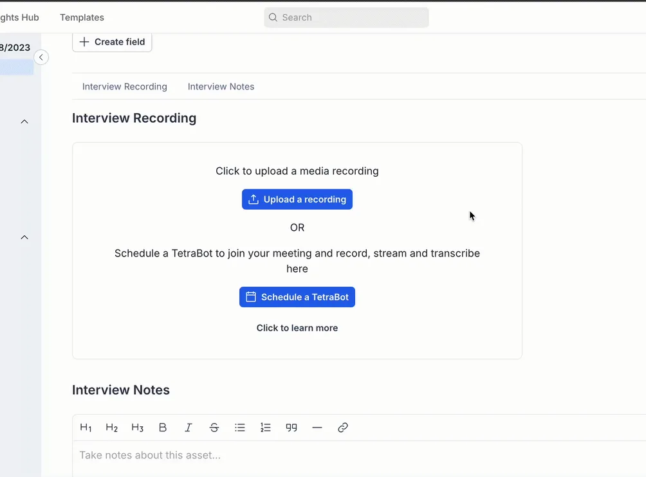Click the Interview Notes heading

coord(121,390)
